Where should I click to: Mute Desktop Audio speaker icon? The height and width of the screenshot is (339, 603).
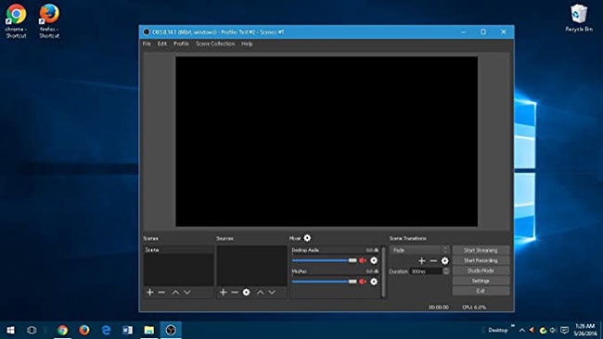click(363, 260)
